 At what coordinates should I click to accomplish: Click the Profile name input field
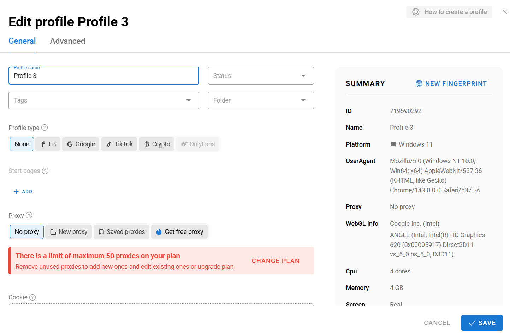(103, 76)
